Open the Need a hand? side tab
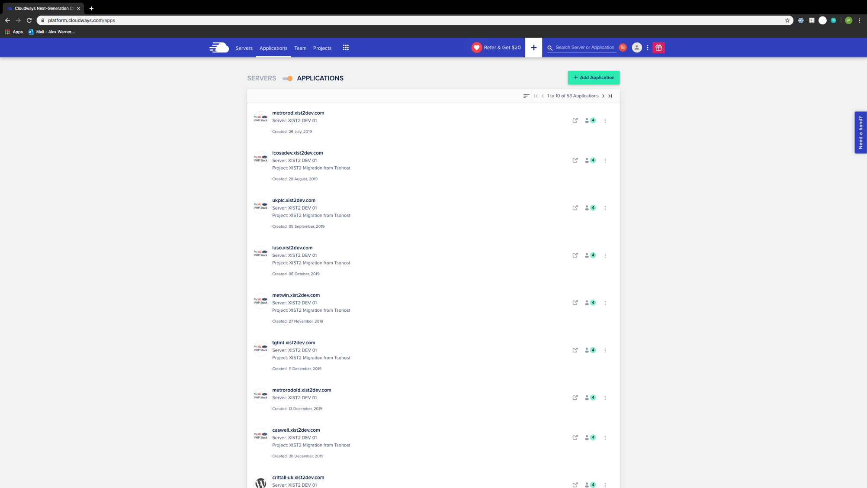 pos(860,133)
